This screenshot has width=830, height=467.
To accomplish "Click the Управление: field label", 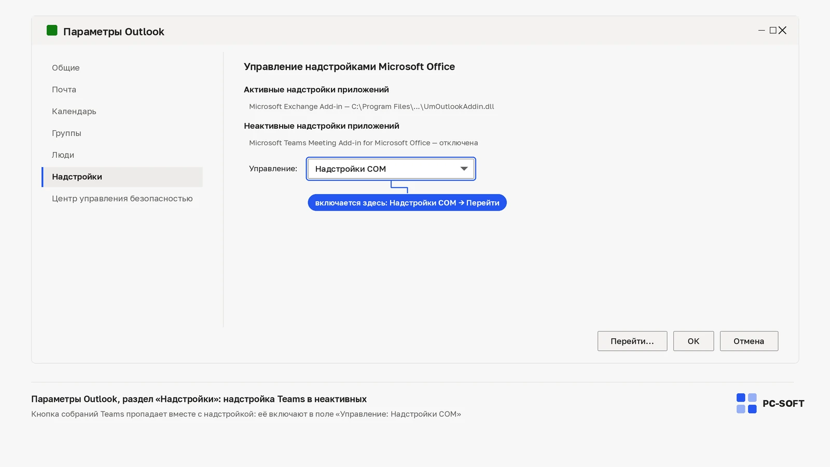I will (273, 169).
